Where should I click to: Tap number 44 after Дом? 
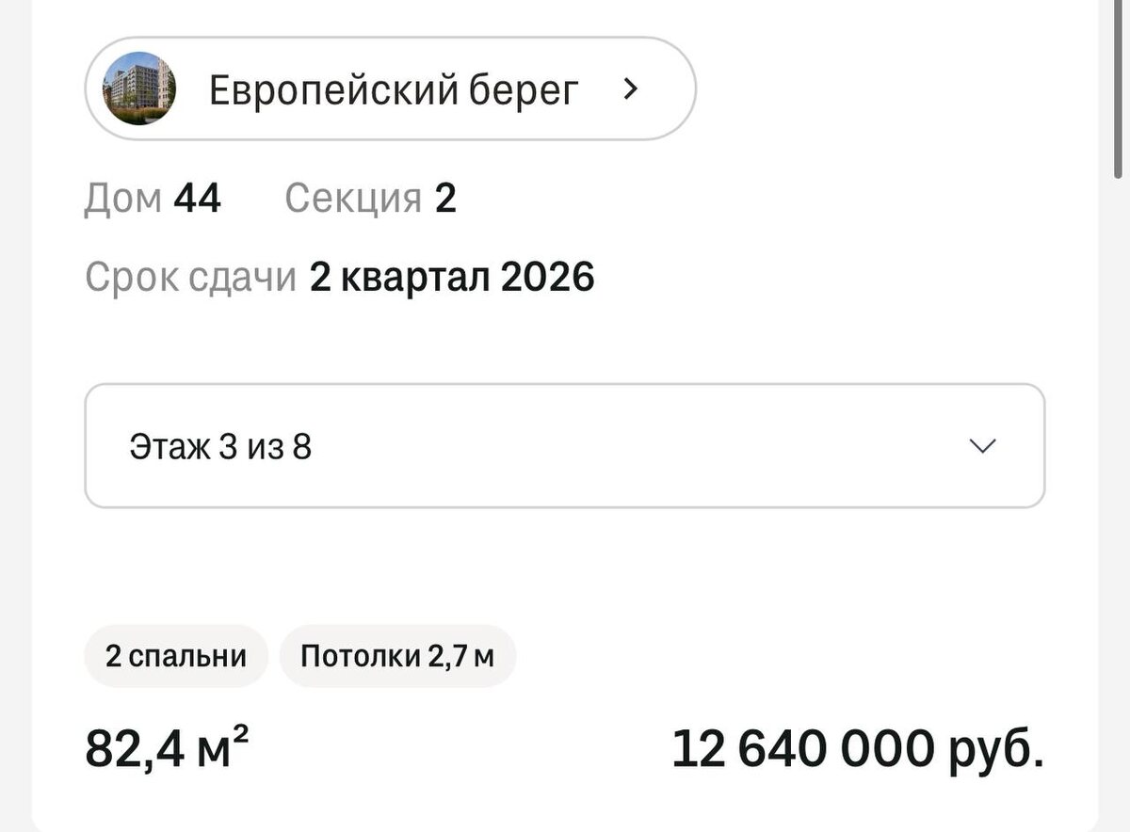200,199
